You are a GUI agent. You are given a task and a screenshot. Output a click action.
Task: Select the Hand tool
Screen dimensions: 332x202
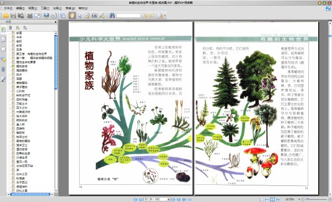(72, 15)
